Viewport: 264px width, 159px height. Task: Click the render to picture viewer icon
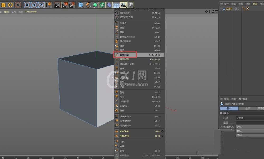pos(64,5)
